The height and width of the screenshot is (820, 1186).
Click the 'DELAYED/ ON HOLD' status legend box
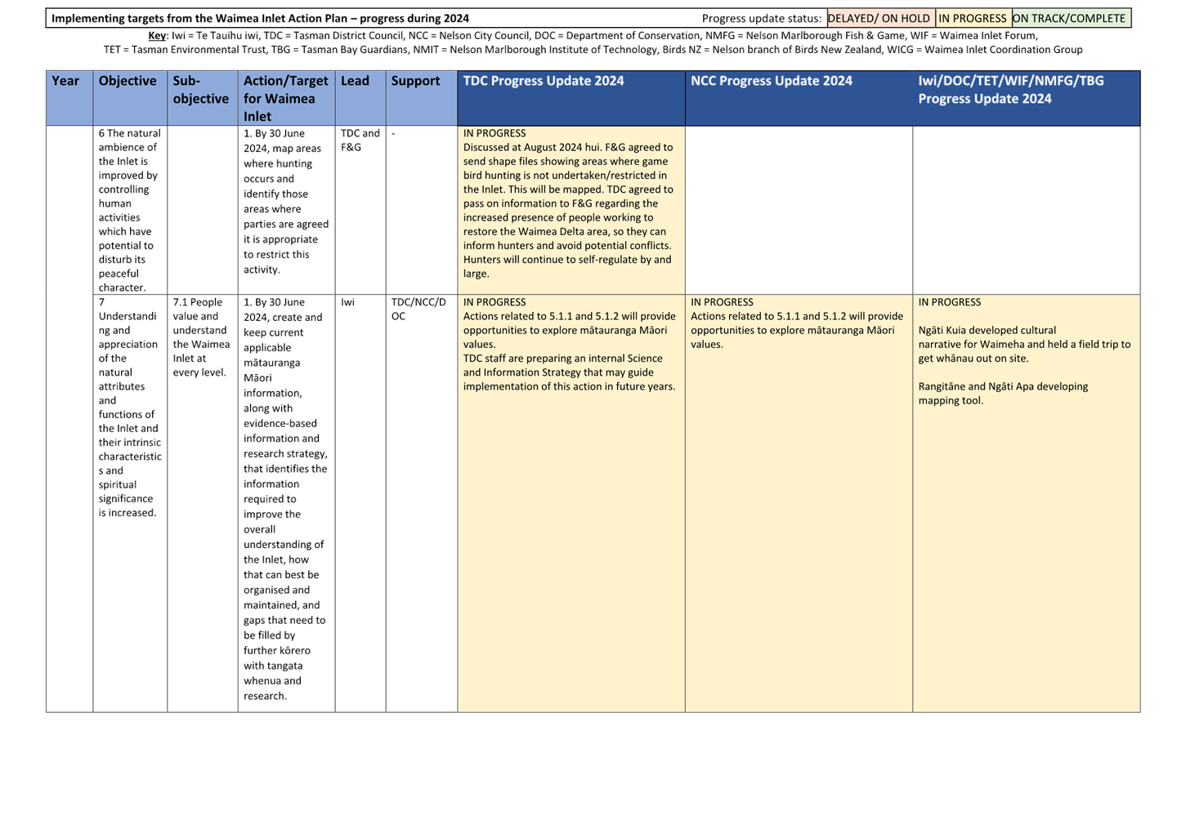click(x=880, y=18)
